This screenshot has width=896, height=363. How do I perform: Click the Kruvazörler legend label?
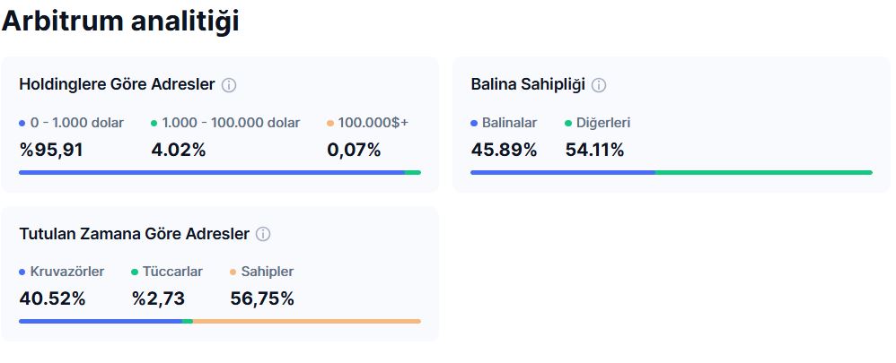click(x=66, y=272)
